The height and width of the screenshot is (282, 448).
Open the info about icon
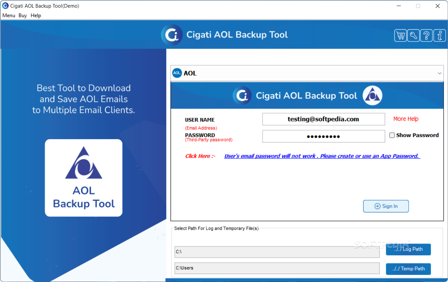440,35
